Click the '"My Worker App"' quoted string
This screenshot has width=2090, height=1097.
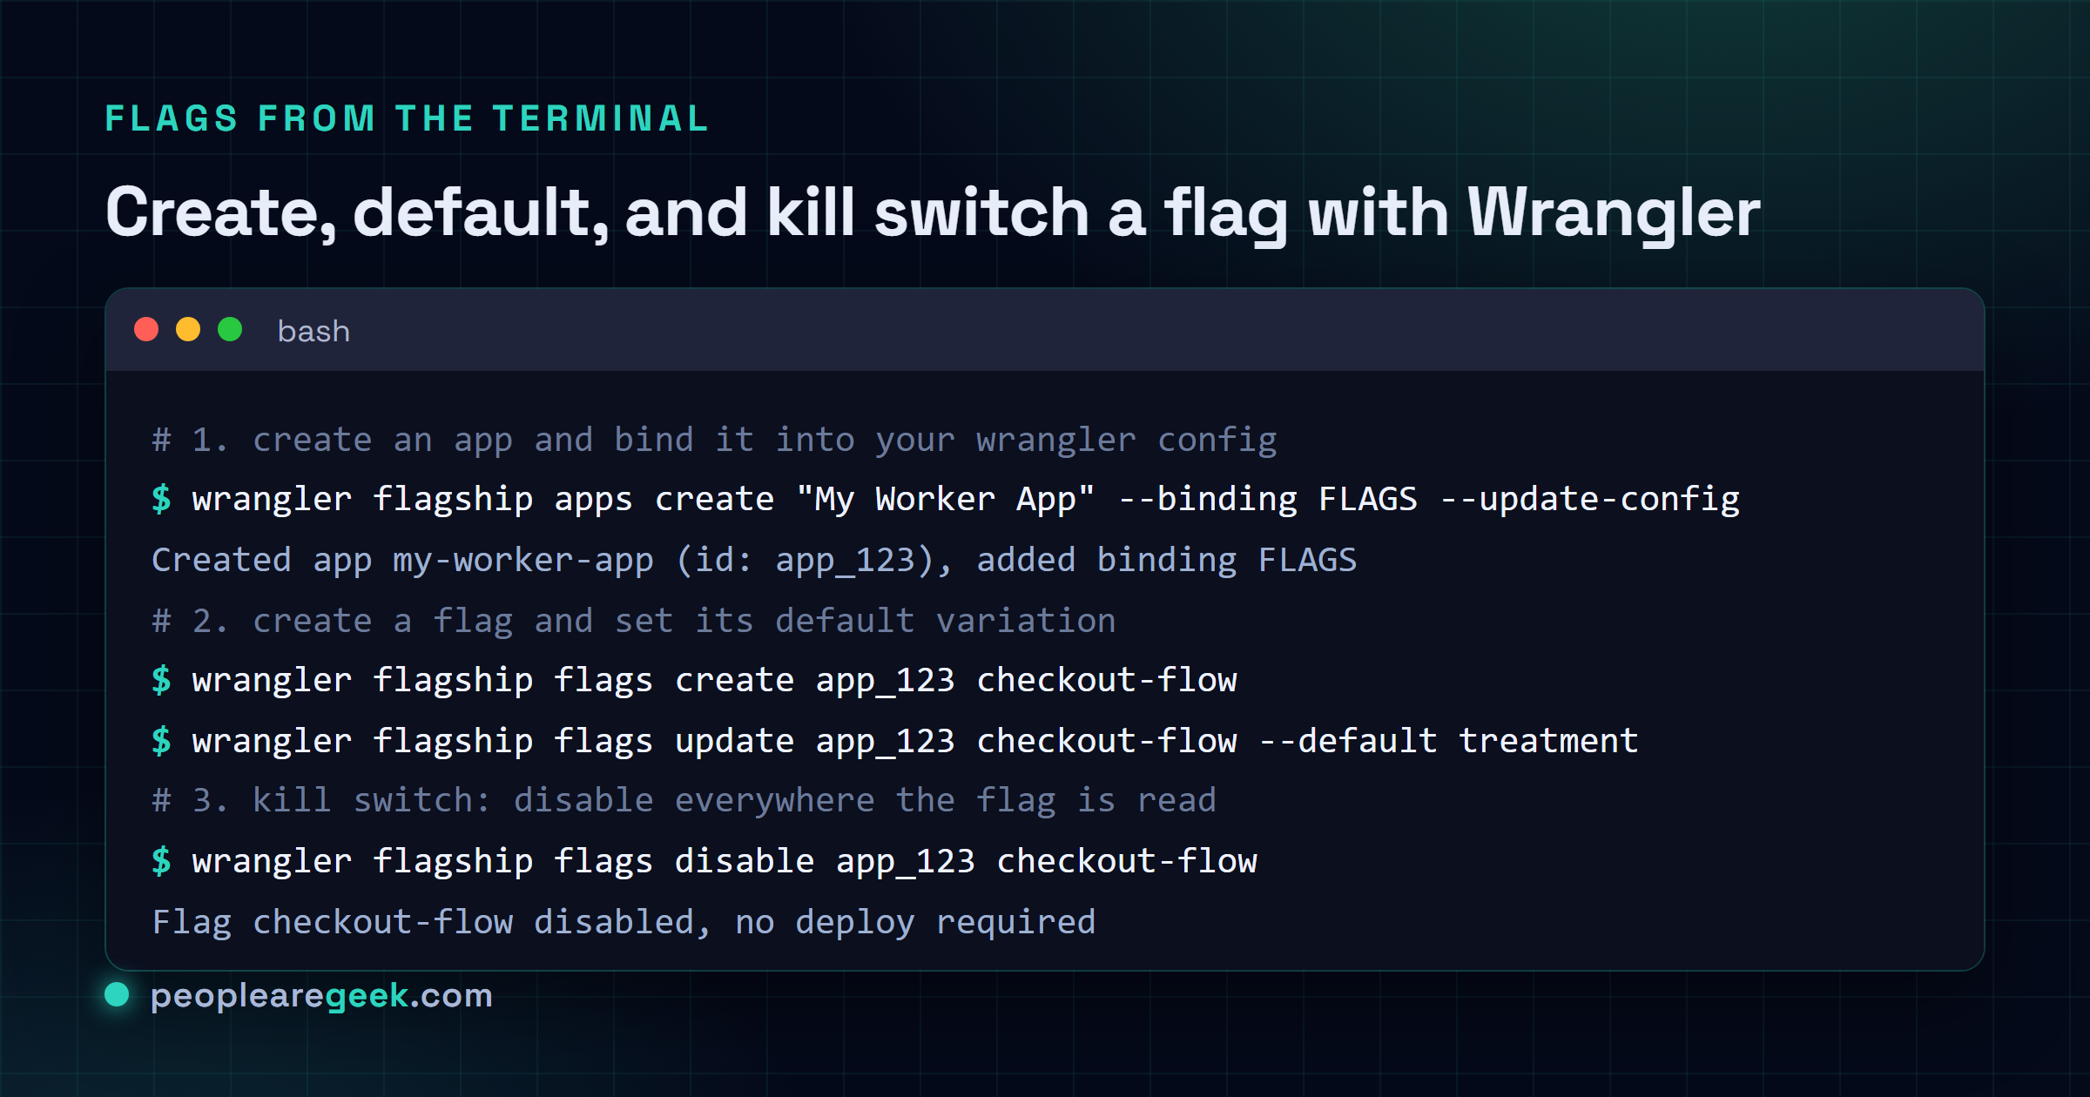point(946,500)
